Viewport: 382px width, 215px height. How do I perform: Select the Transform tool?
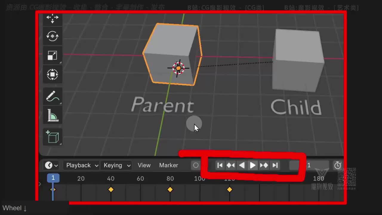53,74
